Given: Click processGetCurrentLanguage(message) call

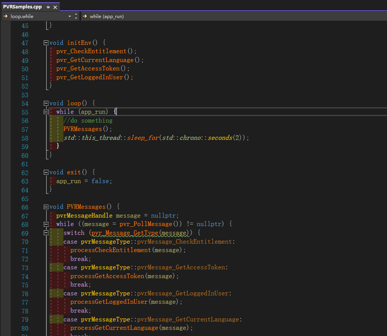Looking at the screenshot, I should click(x=130, y=328).
